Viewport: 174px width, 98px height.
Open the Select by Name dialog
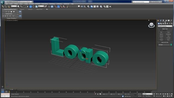click(21, 7)
